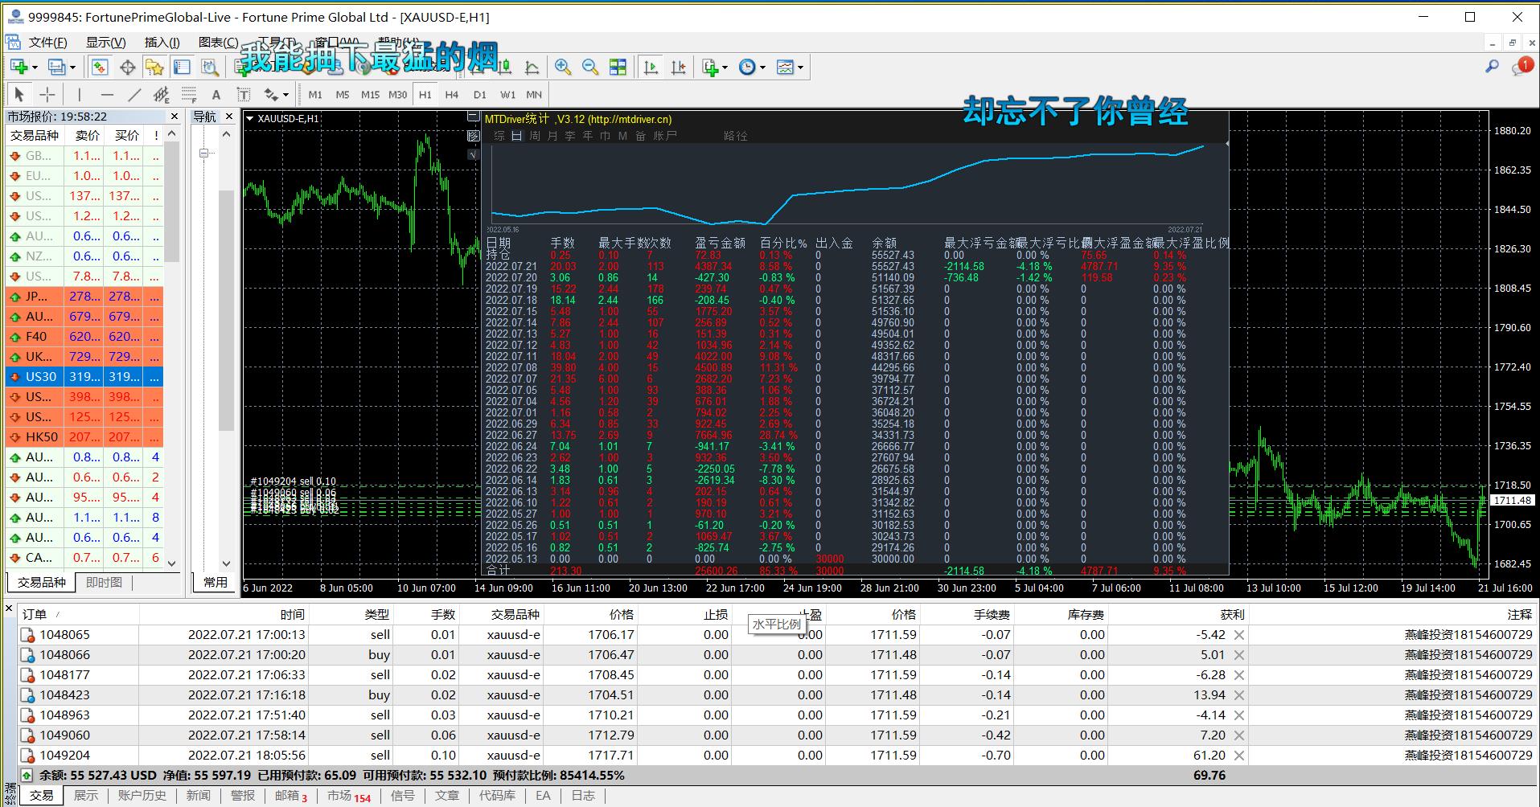
Task: Close order 1048065 with its X
Action: tap(1239, 635)
